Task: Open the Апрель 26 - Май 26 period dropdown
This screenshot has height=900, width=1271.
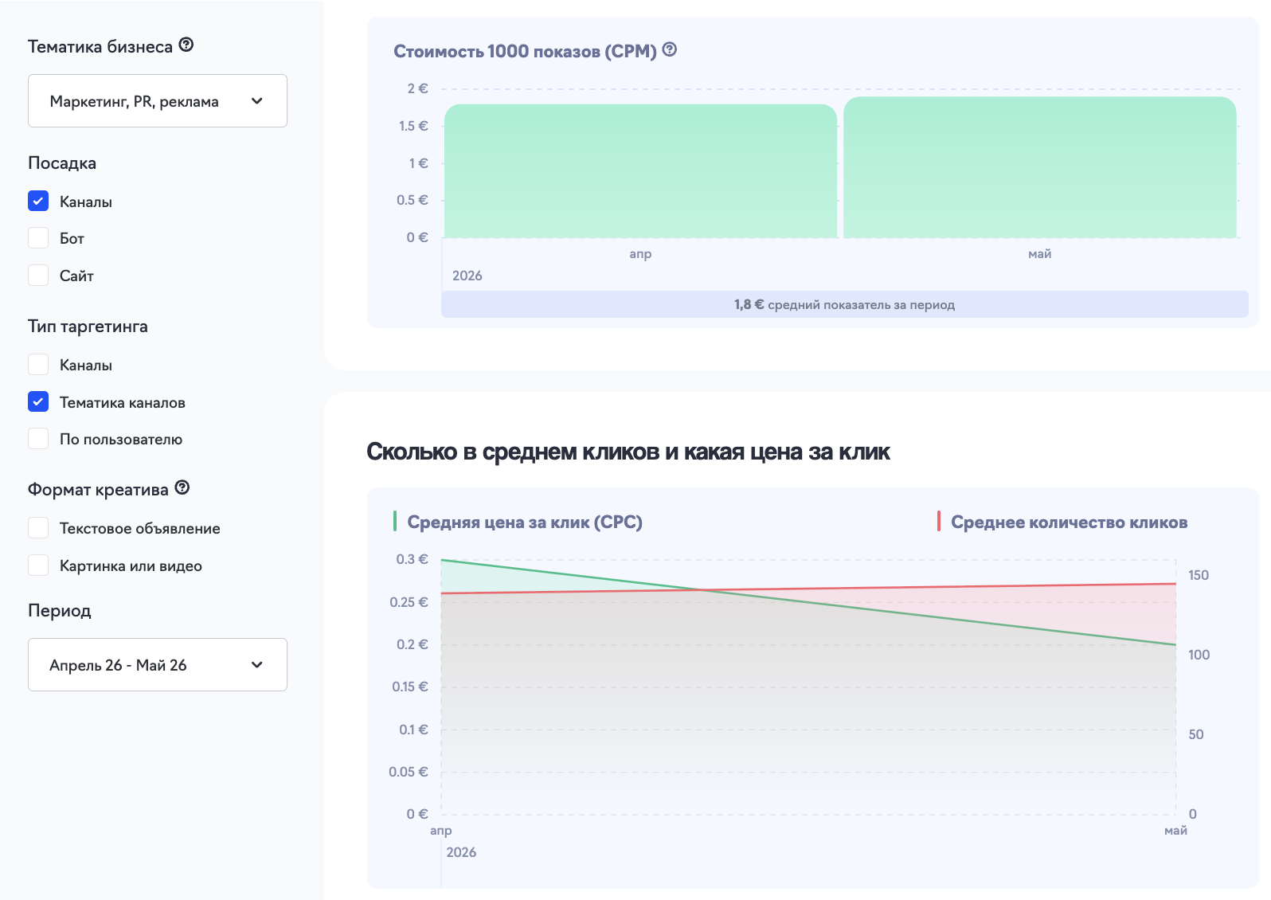Action: (x=158, y=664)
